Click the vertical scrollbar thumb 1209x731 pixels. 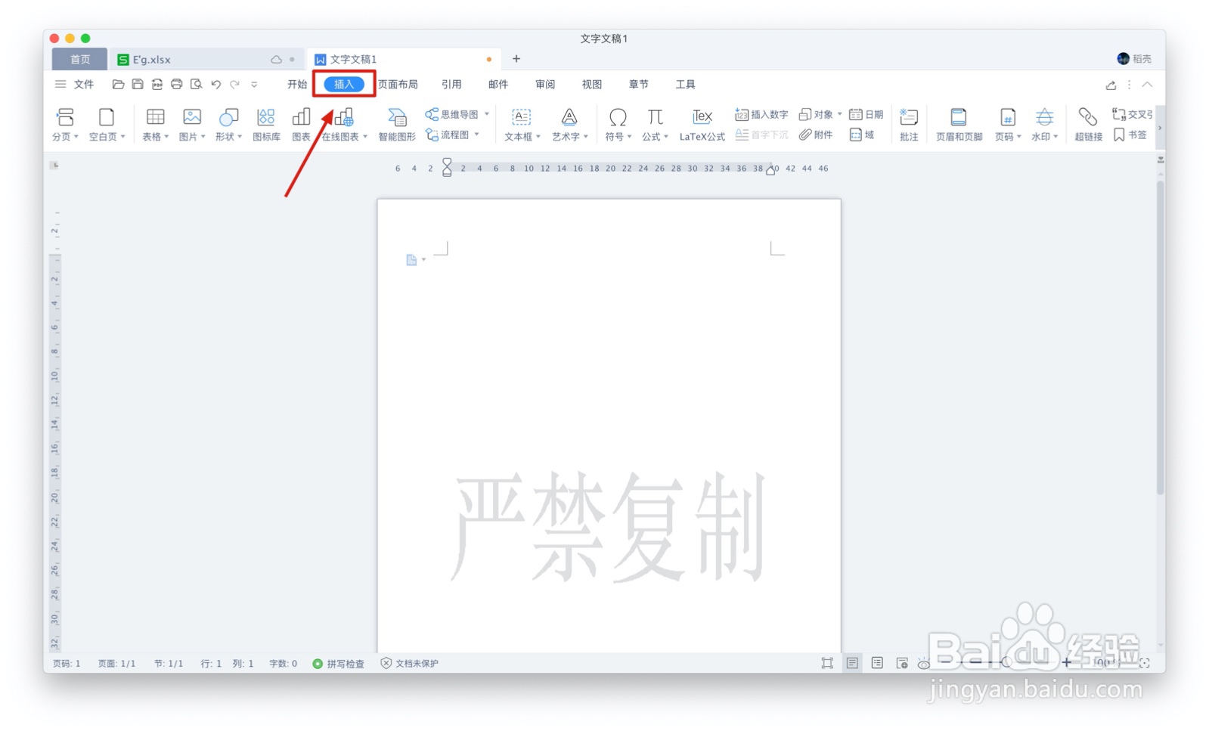click(x=1160, y=338)
